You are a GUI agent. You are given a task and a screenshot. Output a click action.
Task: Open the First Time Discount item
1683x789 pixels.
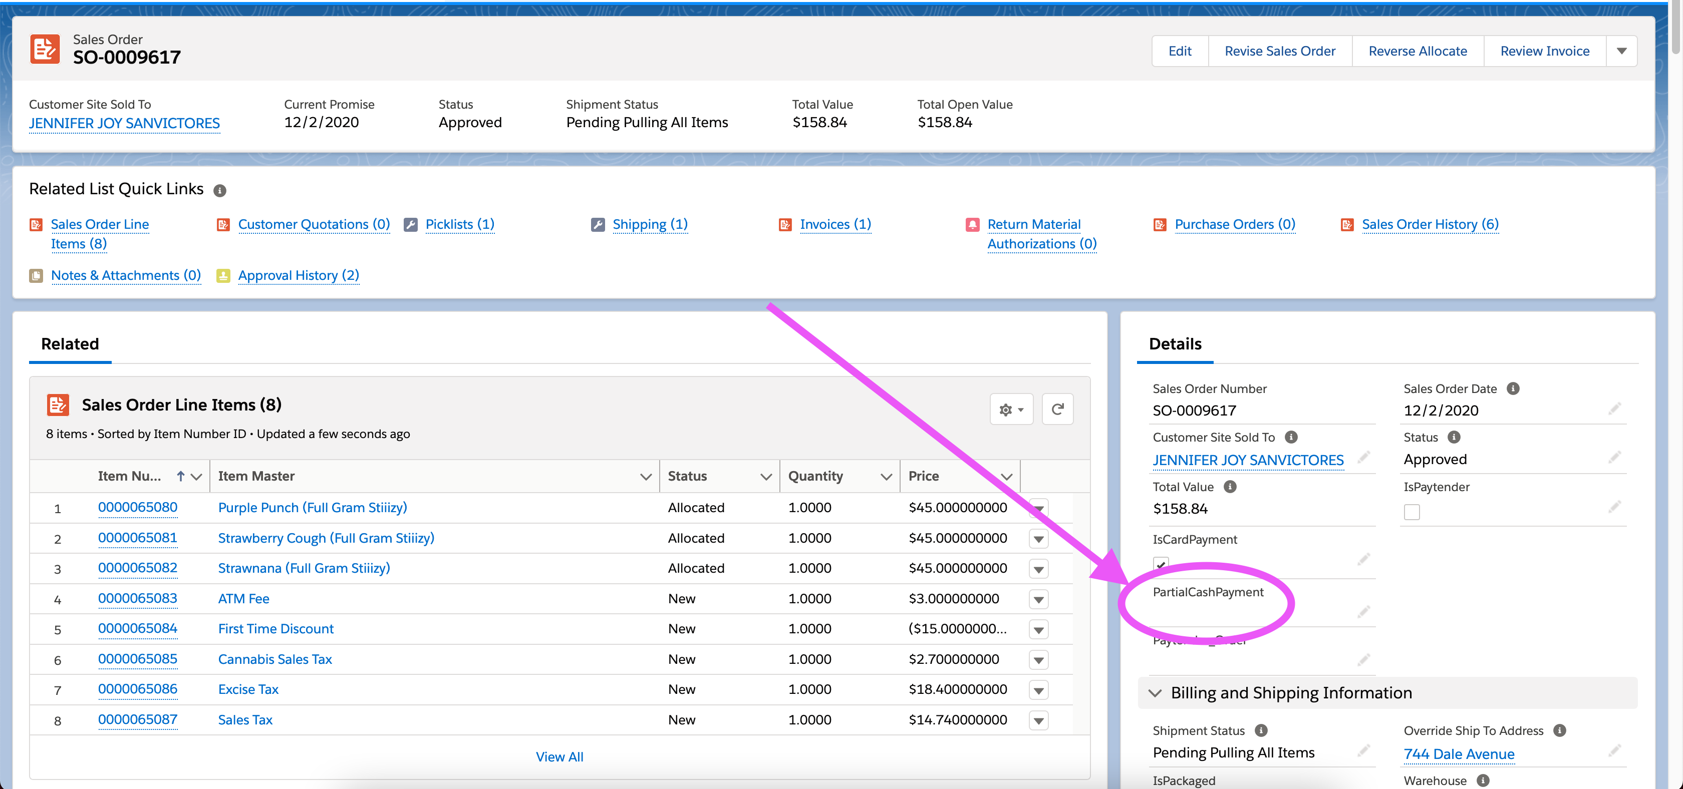(x=275, y=629)
